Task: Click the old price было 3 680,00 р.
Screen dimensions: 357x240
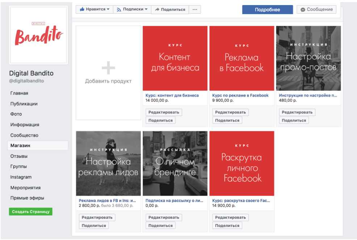Action: coord(117,206)
